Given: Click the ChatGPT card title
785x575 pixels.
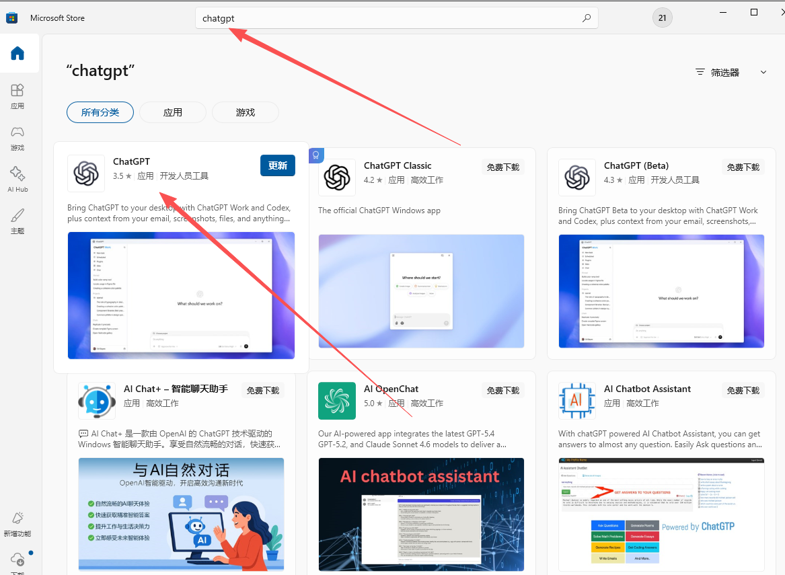Looking at the screenshot, I should tap(131, 161).
